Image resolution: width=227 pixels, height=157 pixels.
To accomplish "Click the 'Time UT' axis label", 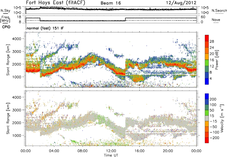I will [111, 155].
